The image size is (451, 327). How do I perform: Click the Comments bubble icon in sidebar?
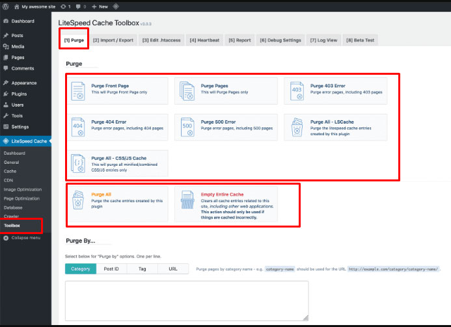pyautogui.click(x=6, y=68)
